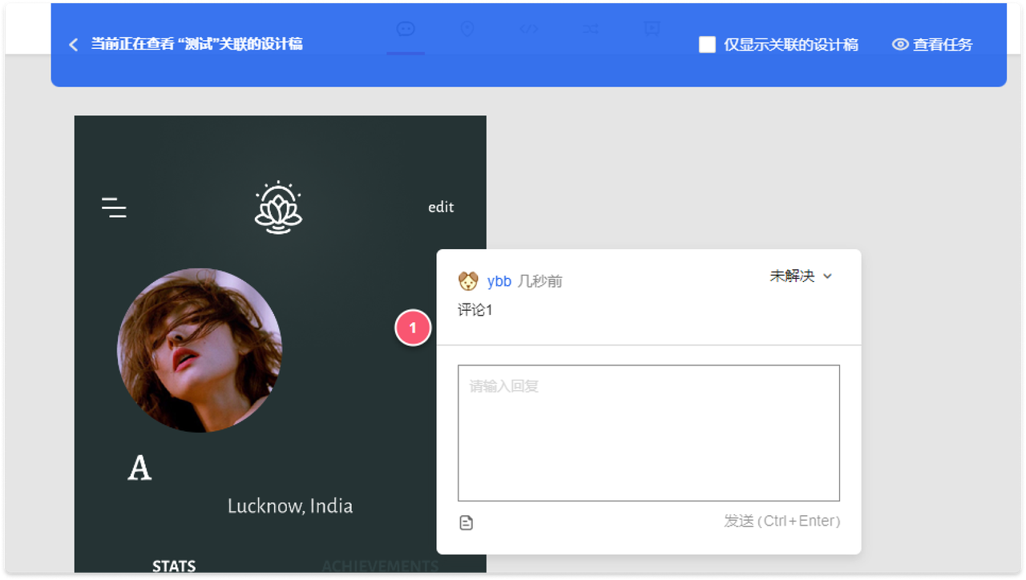Screen dimensions: 1026x580
Task: Open the presentation play icon in toolbar
Action: (652, 29)
